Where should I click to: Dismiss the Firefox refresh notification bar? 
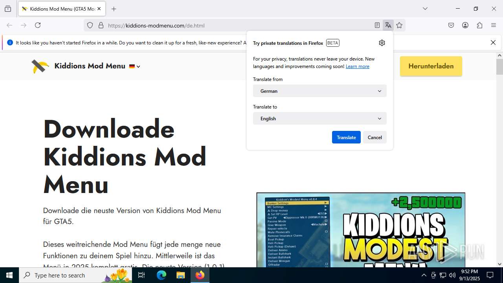493,42
